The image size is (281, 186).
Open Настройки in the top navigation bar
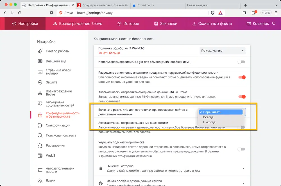click(x=25, y=24)
